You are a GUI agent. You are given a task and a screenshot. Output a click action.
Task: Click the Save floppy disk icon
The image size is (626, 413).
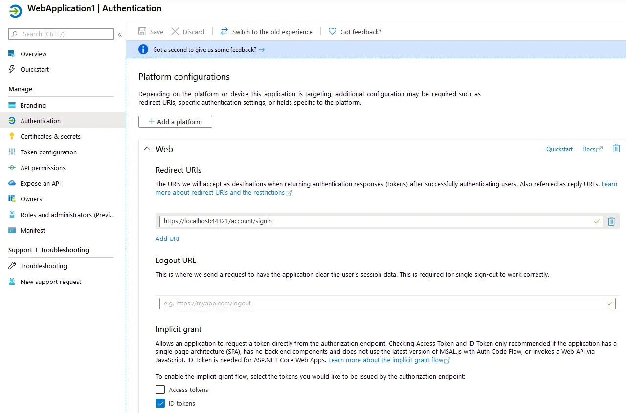click(142, 32)
